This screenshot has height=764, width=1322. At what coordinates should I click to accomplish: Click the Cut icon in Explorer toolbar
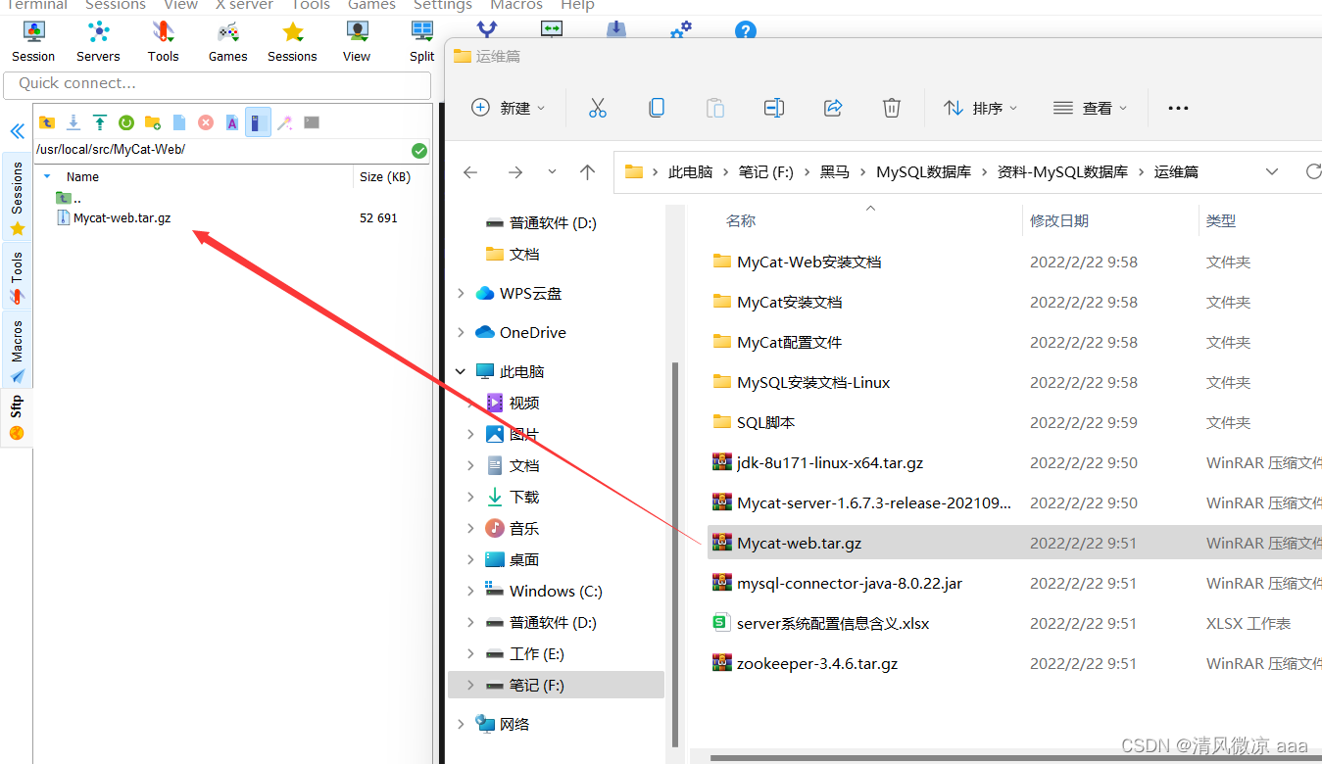(x=598, y=108)
